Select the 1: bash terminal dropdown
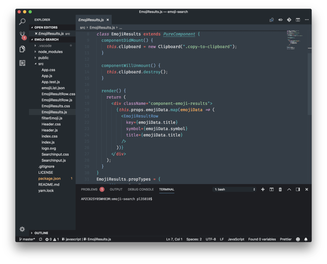 point(234,189)
